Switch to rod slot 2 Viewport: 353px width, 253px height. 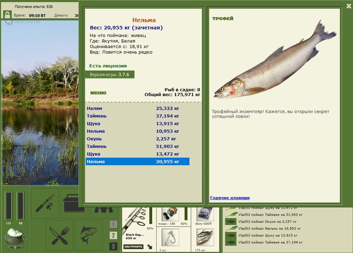pyautogui.click(x=113, y=235)
